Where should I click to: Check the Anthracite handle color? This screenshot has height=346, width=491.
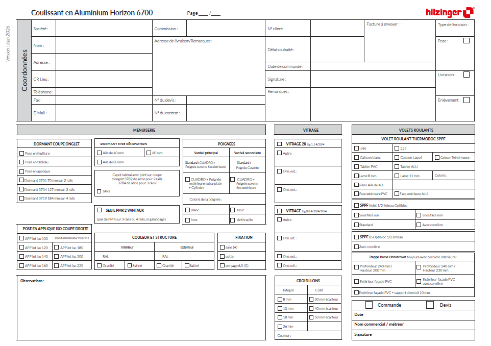point(232,220)
